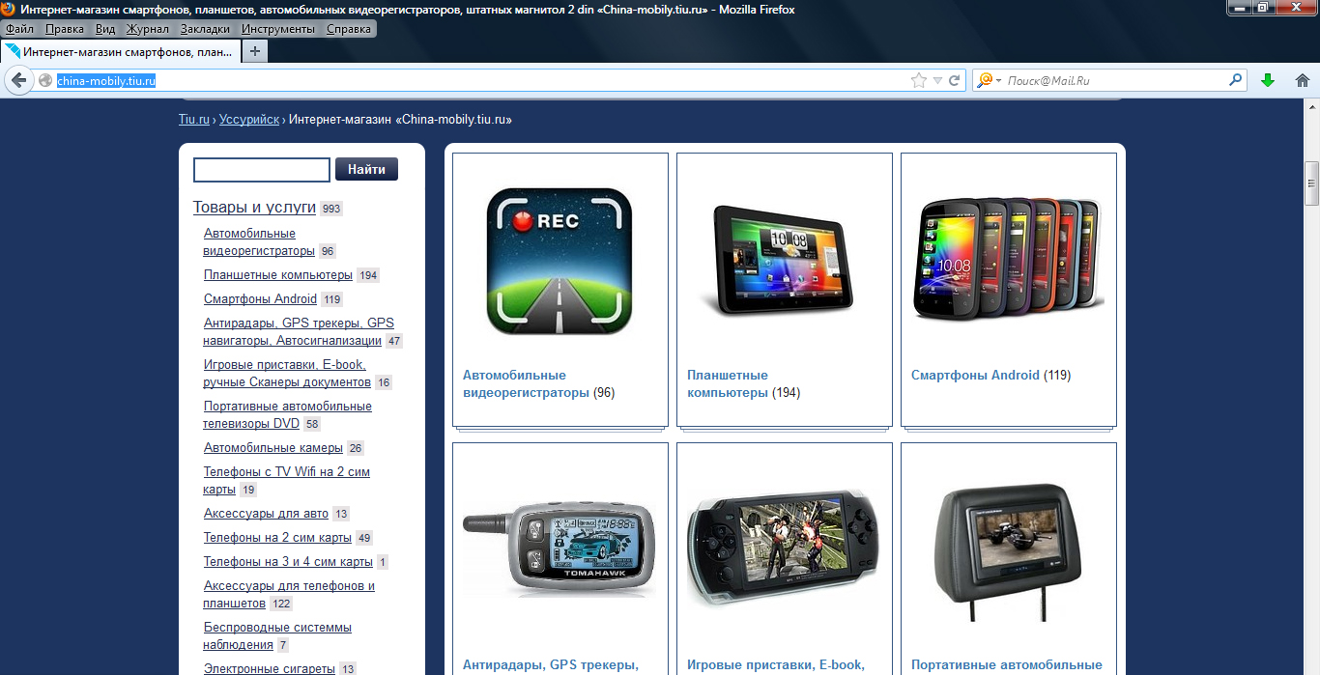The width and height of the screenshot is (1320, 675).
Task: Click the Firefox back arrow button
Action: coord(18,80)
